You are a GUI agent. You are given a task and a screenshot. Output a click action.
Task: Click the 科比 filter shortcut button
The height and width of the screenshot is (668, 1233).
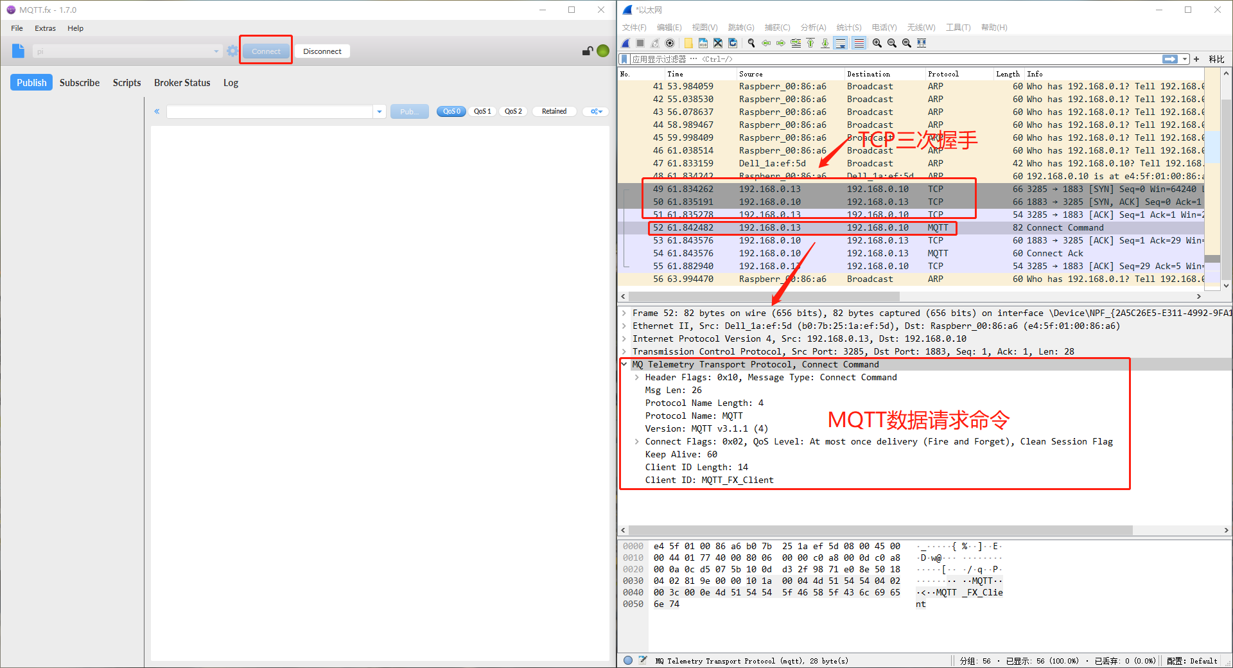[1216, 59]
